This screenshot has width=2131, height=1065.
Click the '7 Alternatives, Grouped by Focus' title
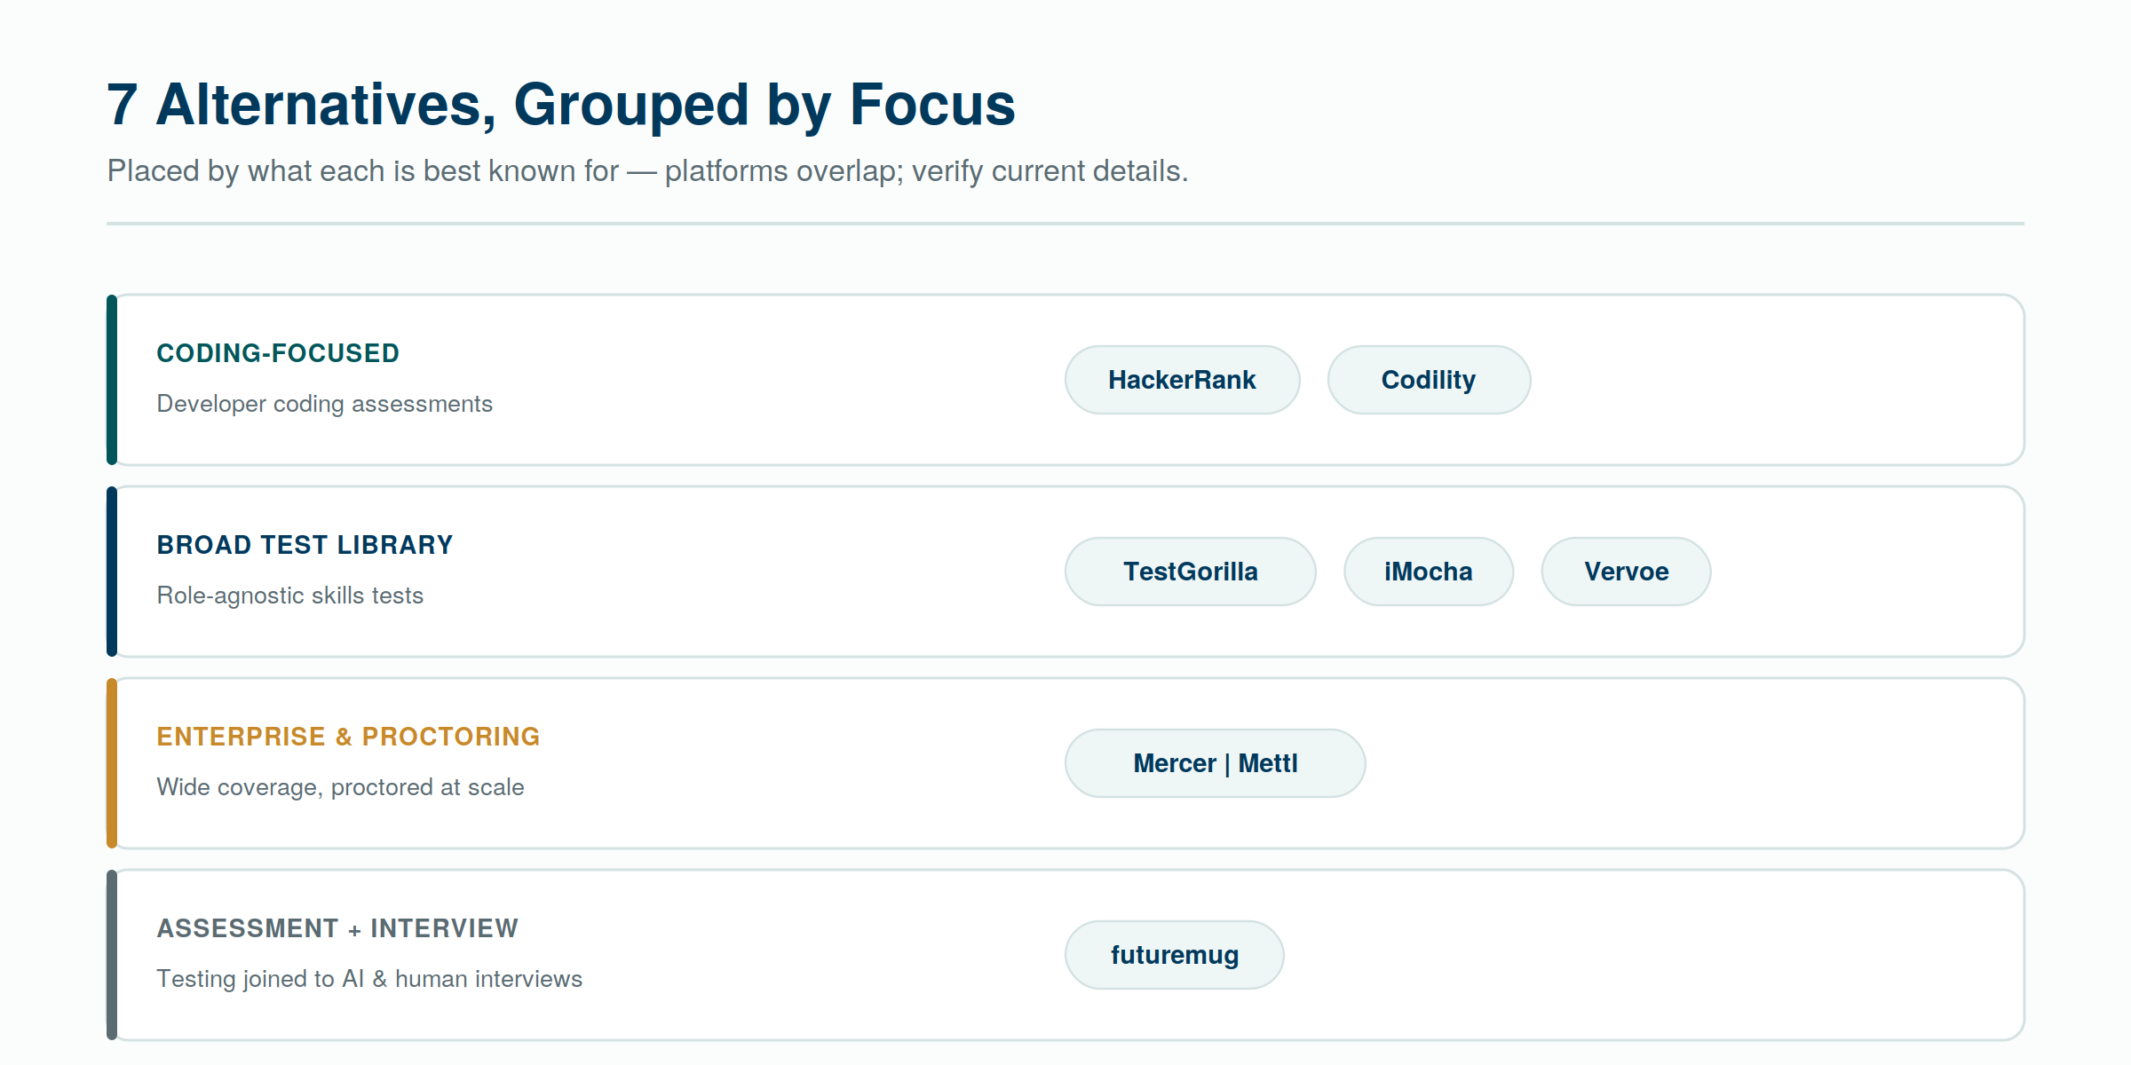pos(561,106)
